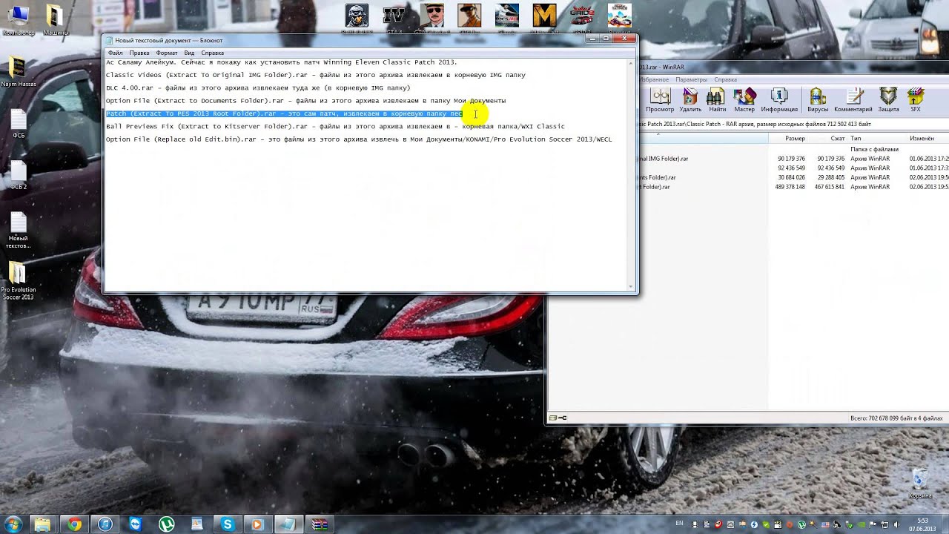Click the EN language indicator in taskbar

[679, 524]
